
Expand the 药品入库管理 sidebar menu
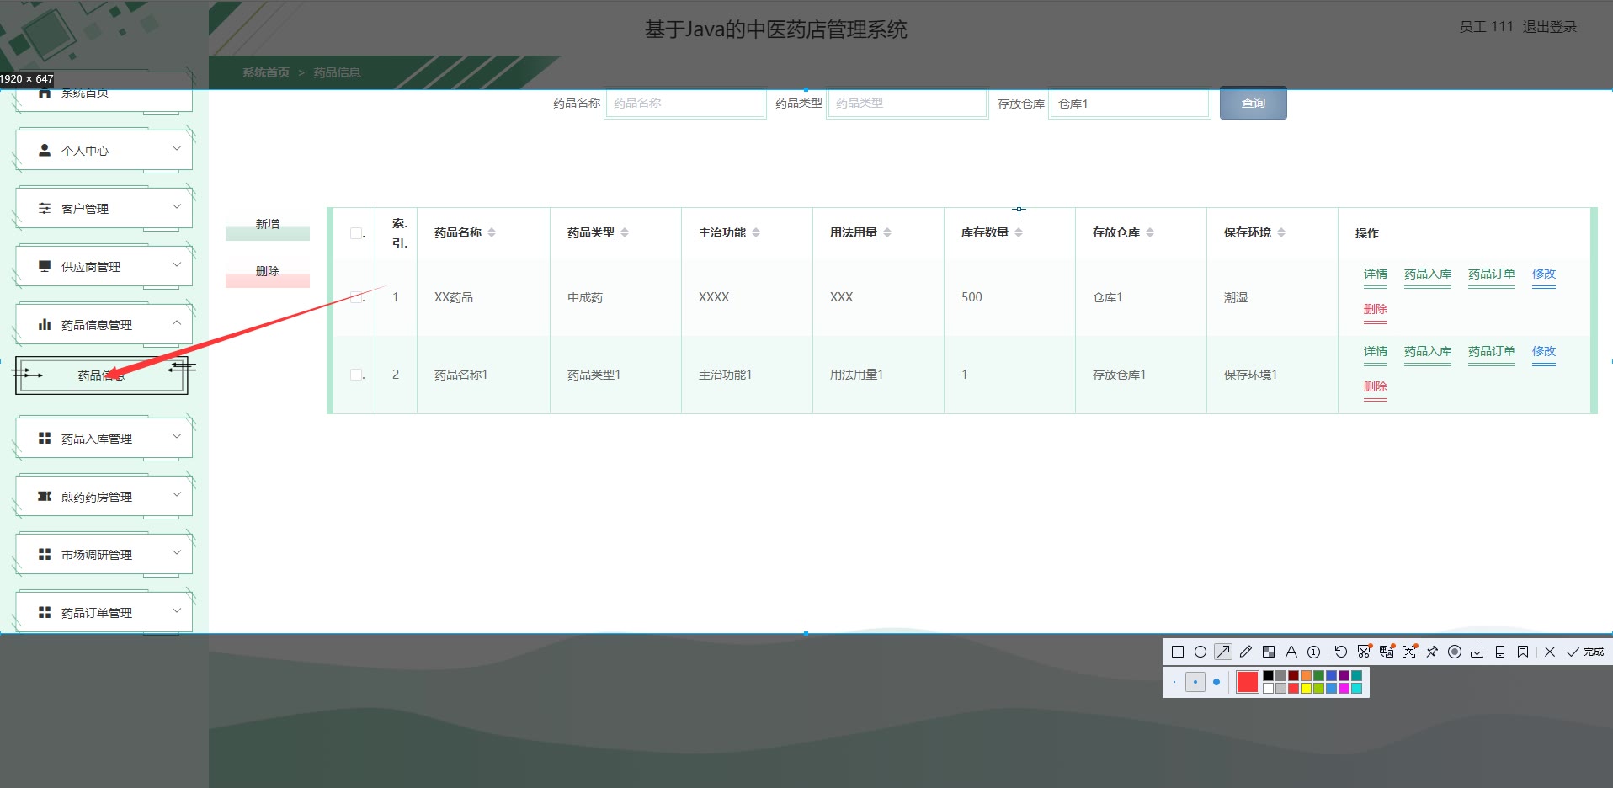[104, 439]
